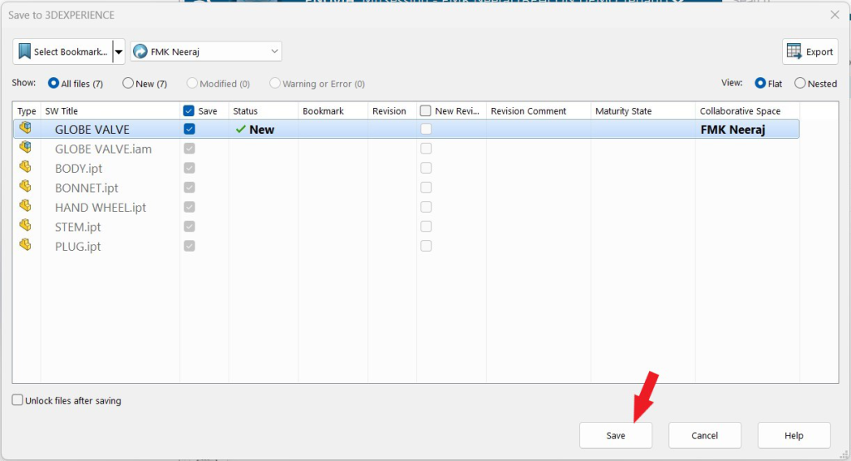Select the STEM.ipt file name

point(77,228)
